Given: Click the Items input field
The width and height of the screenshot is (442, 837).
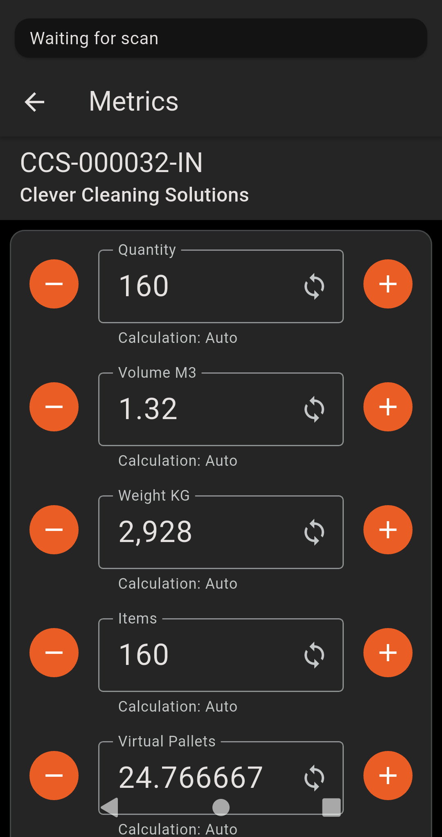Looking at the screenshot, I should [x=201, y=655].
